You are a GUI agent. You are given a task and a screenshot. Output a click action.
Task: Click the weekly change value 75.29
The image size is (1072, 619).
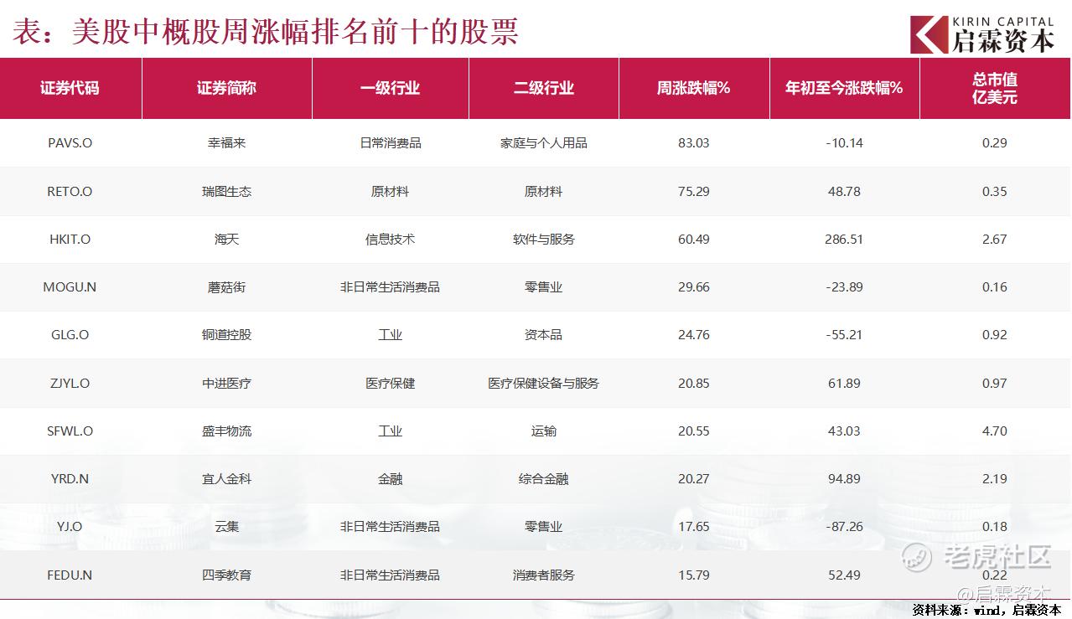click(693, 192)
